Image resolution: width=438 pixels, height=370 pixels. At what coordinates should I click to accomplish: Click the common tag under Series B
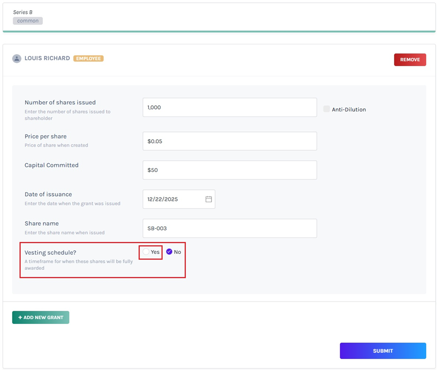tap(28, 21)
